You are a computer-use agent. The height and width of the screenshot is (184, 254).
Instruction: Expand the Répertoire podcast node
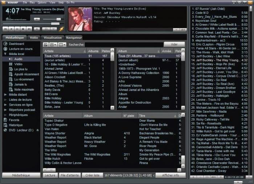pyautogui.click(x=5, y=110)
